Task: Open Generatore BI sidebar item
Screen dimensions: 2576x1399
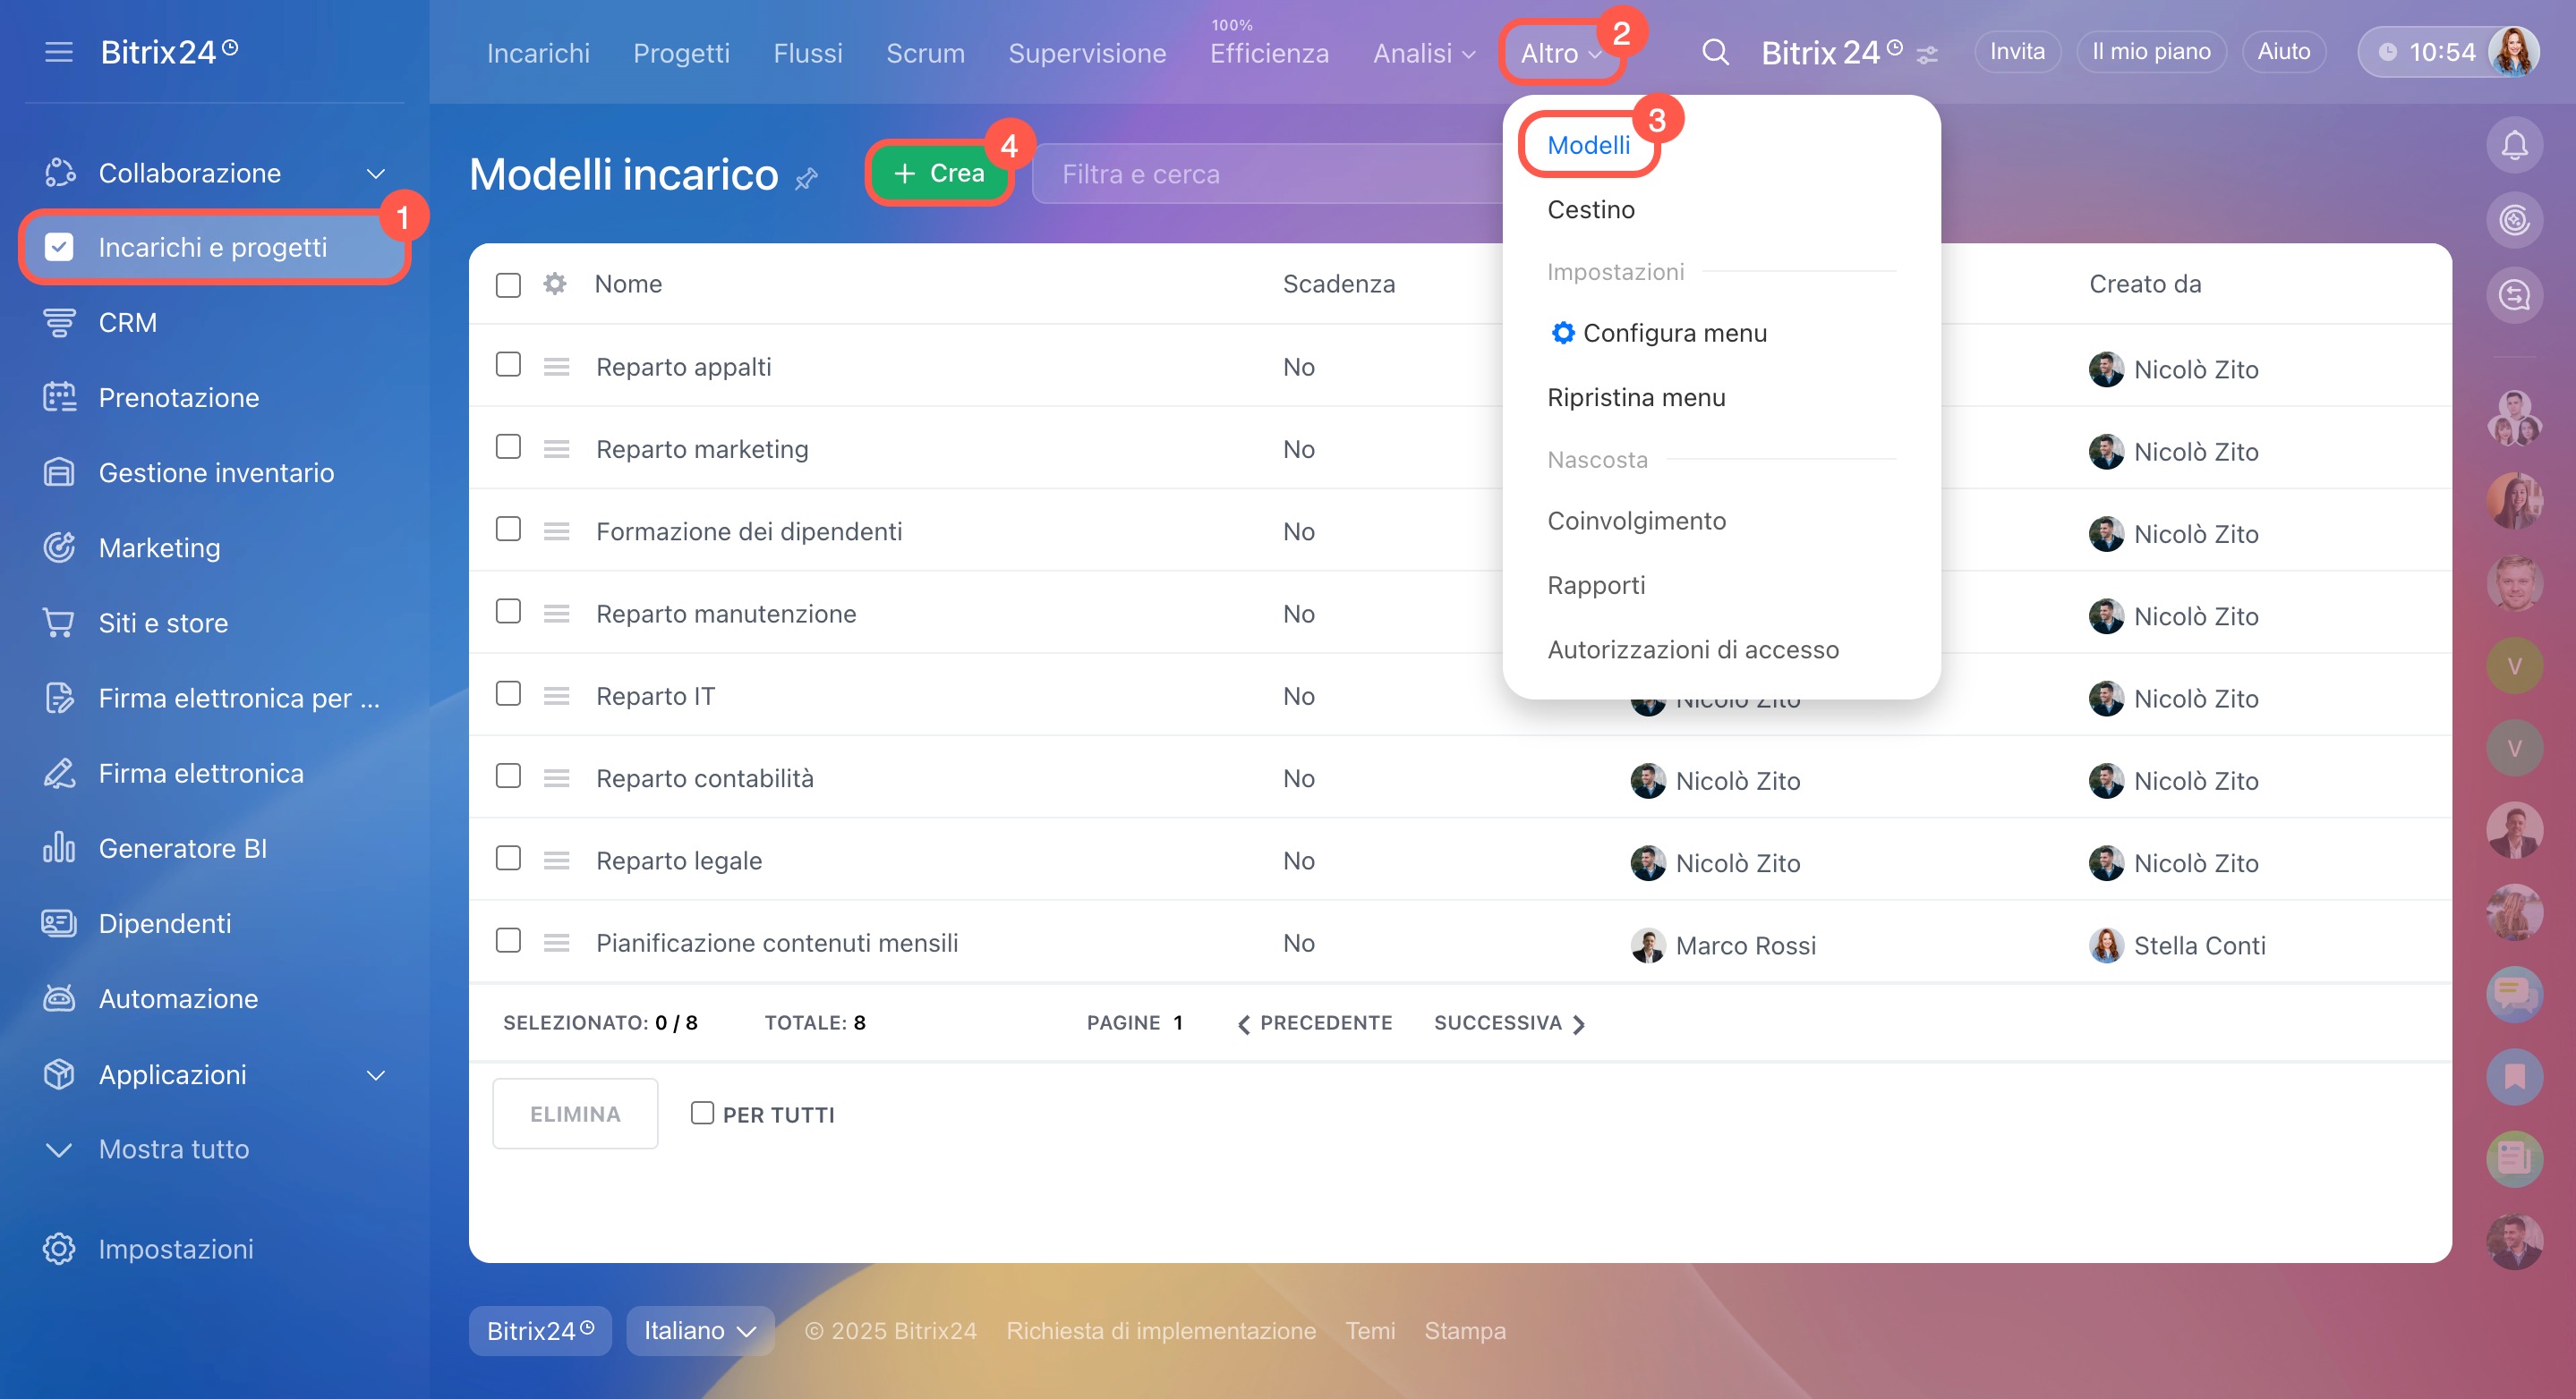Action: 182,848
